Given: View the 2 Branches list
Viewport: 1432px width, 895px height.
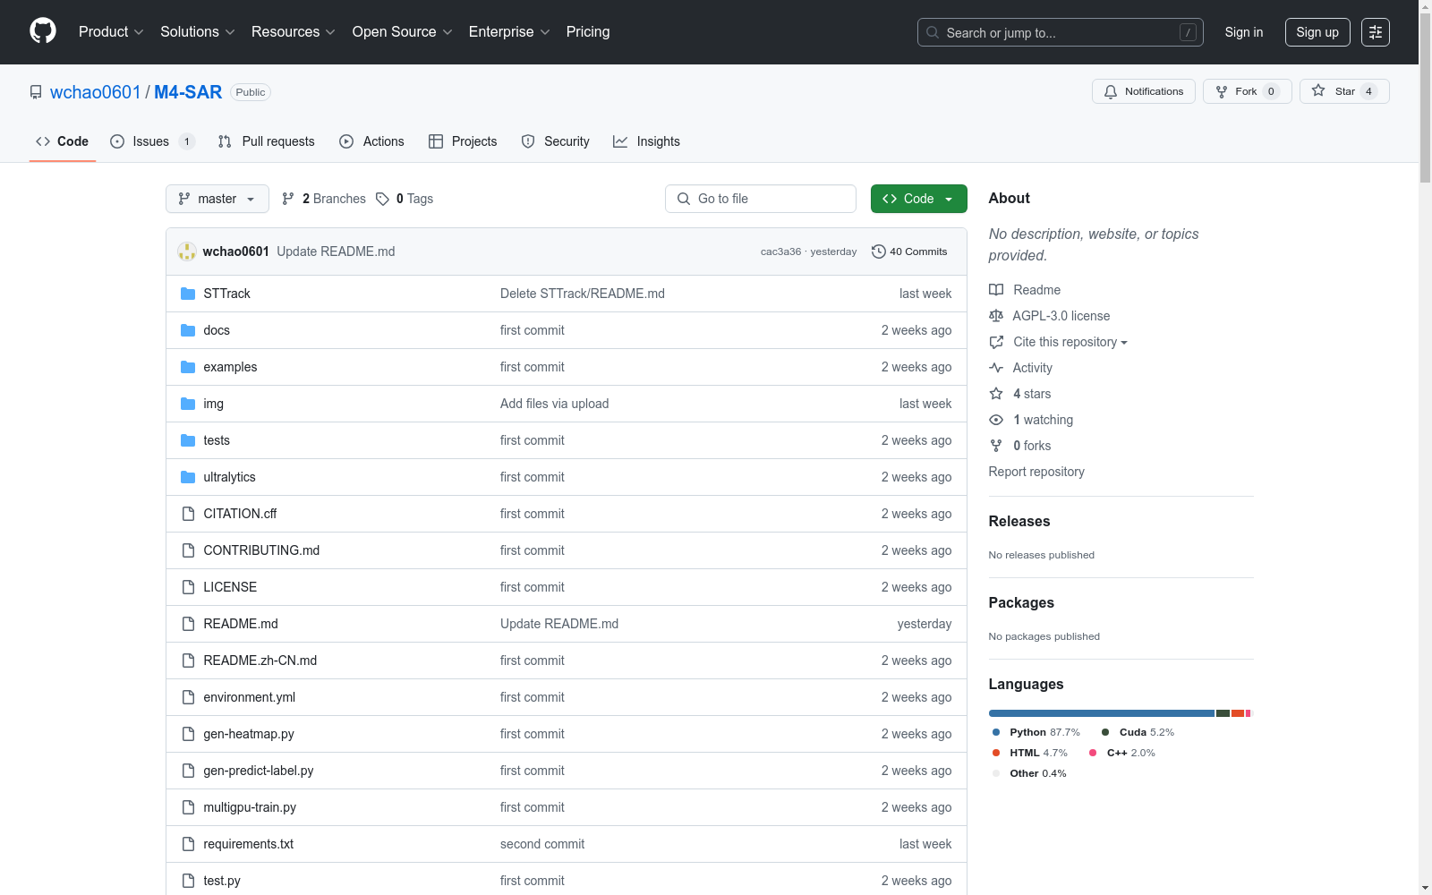Looking at the screenshot, I should [x=324, y=199].
